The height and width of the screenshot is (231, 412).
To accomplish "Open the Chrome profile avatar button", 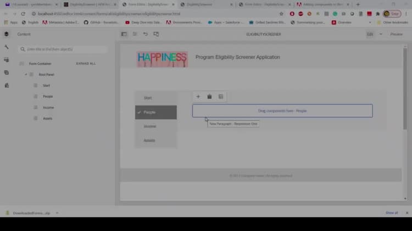I will (392, 14).
